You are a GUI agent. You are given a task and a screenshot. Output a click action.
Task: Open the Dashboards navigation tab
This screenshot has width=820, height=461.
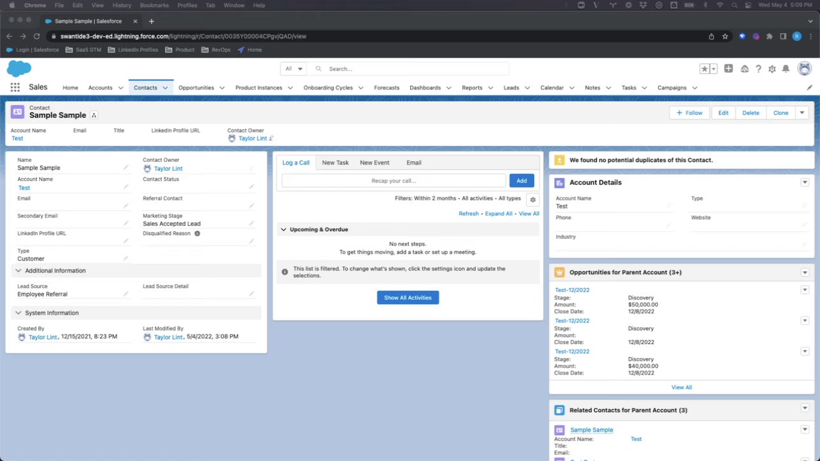tap(425, 88)
